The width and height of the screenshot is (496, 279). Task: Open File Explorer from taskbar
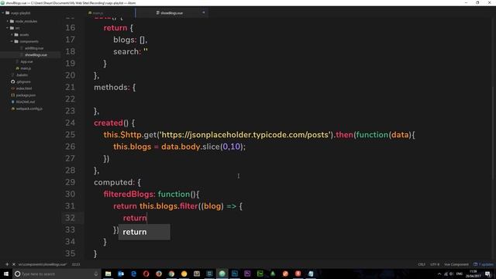tap(108, 274)
